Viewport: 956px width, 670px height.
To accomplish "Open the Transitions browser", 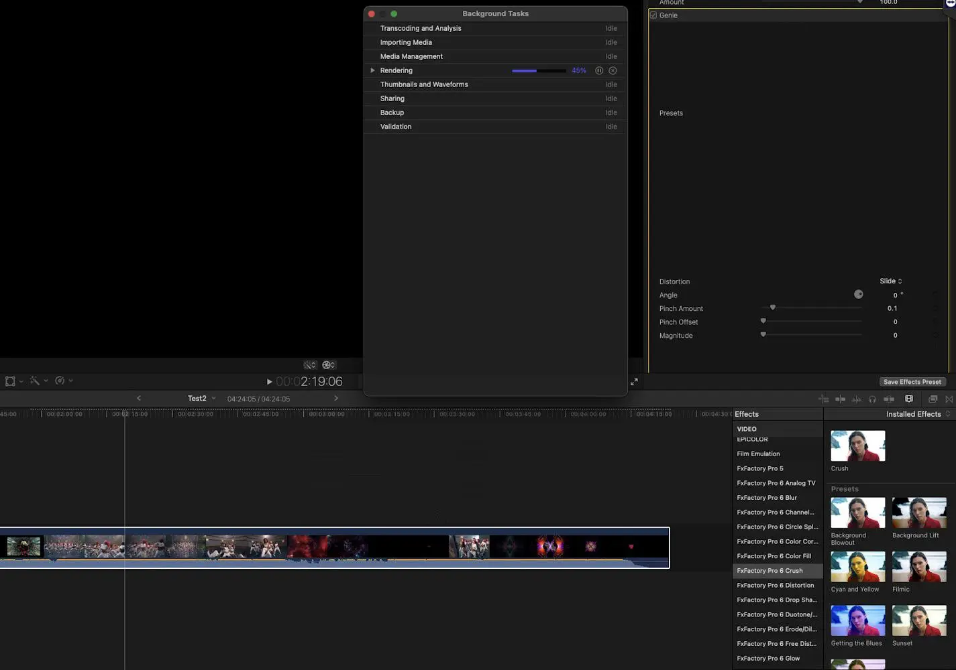I will click(949, 399).
